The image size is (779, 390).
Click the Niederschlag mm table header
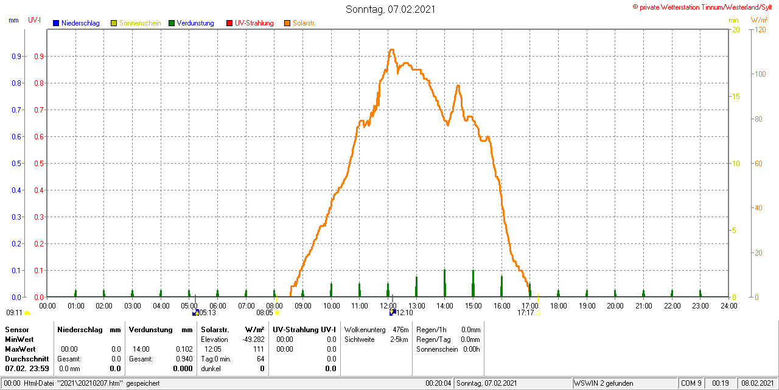[x=89, y=329]
